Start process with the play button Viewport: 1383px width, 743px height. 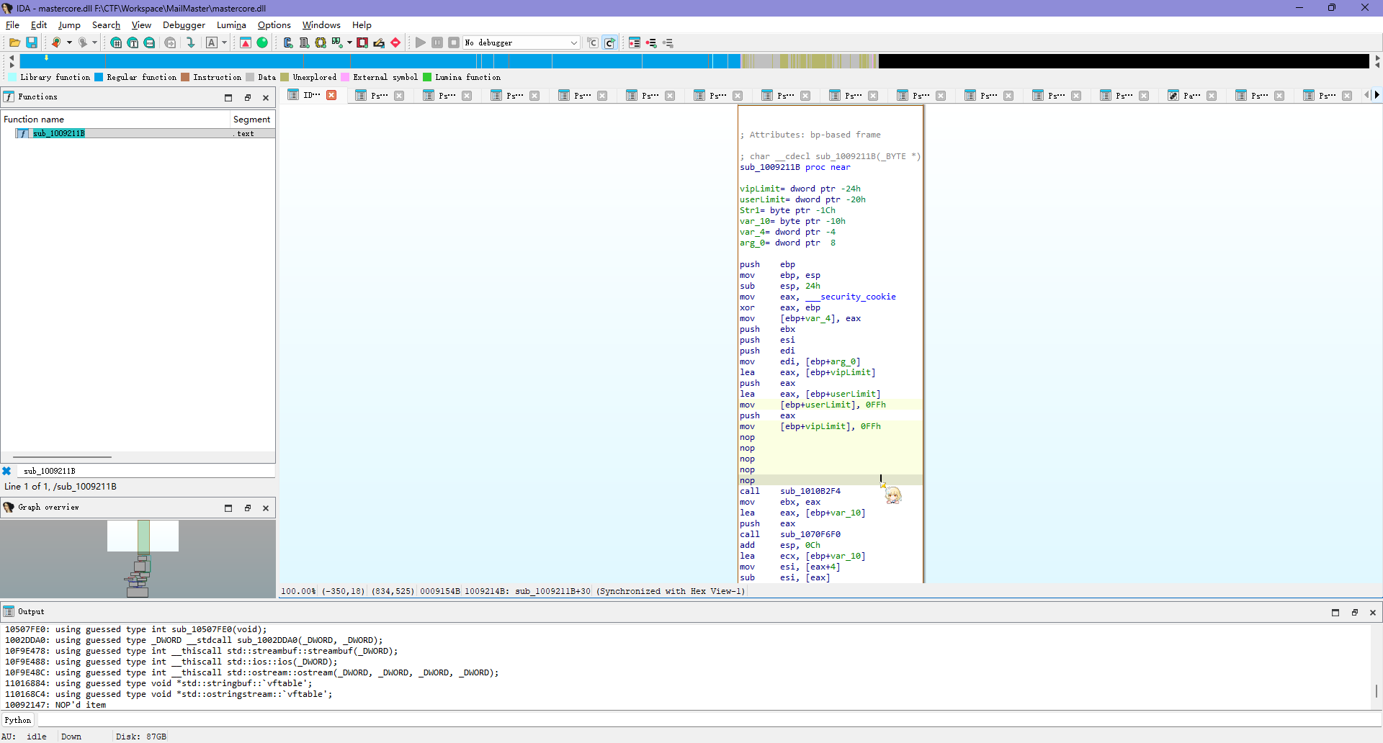[421, 43]
